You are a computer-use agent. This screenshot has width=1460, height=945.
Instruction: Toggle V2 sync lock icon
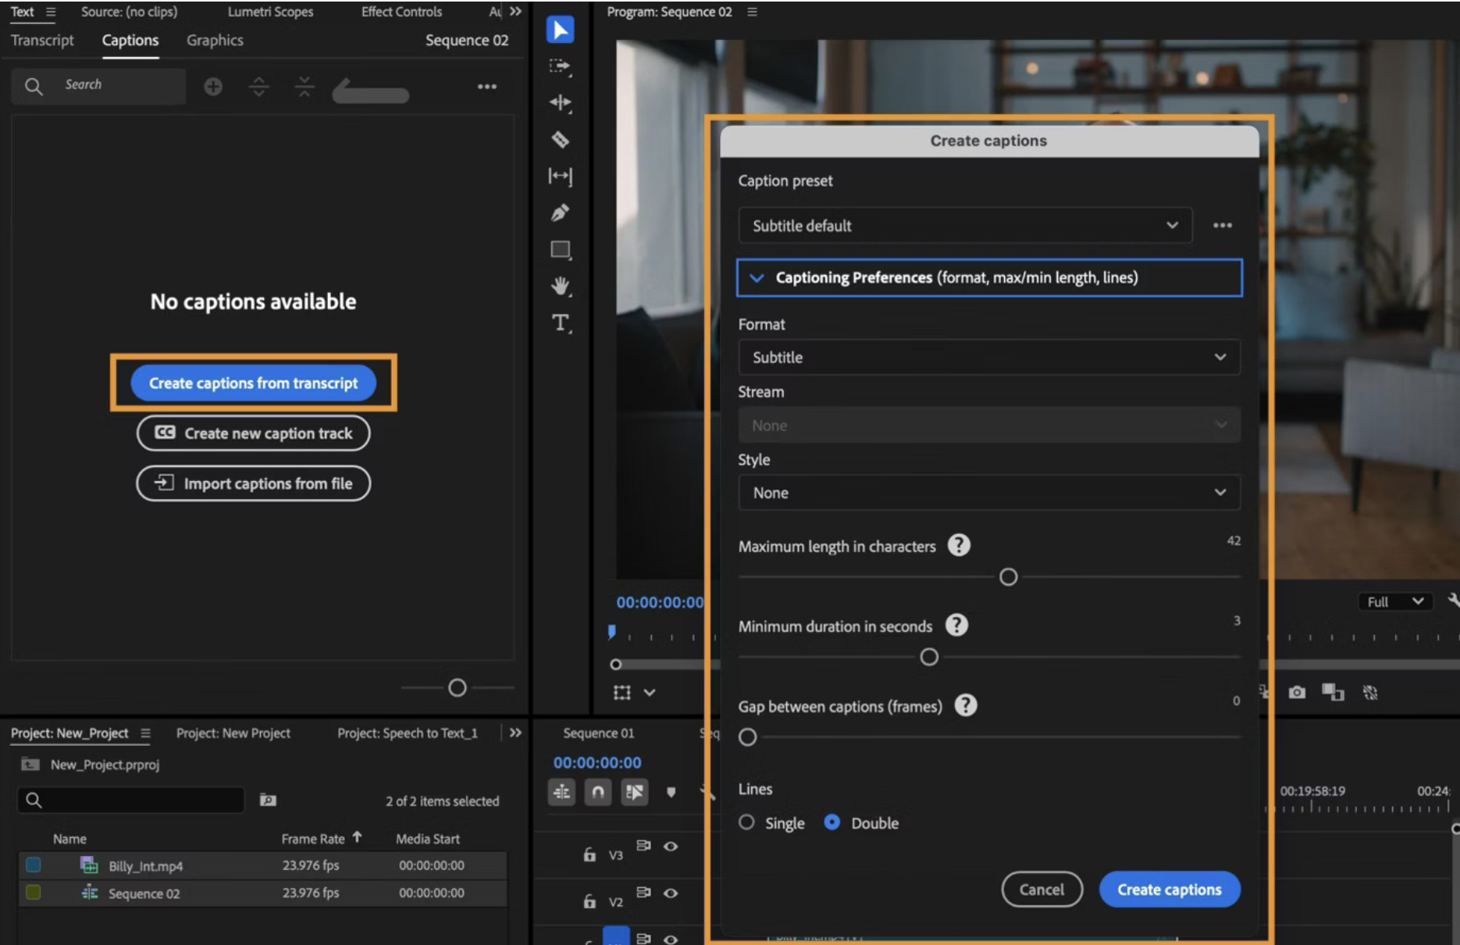(644, 893)
